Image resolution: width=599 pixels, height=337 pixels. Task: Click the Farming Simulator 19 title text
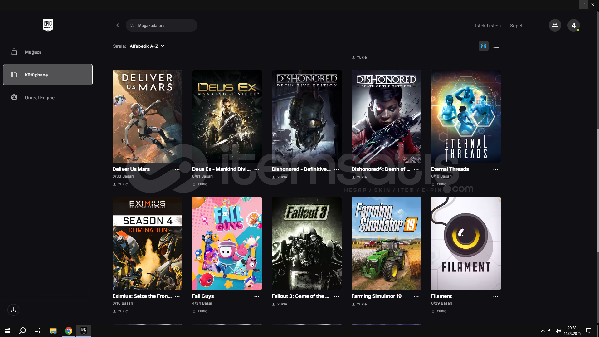pos(376,296)
